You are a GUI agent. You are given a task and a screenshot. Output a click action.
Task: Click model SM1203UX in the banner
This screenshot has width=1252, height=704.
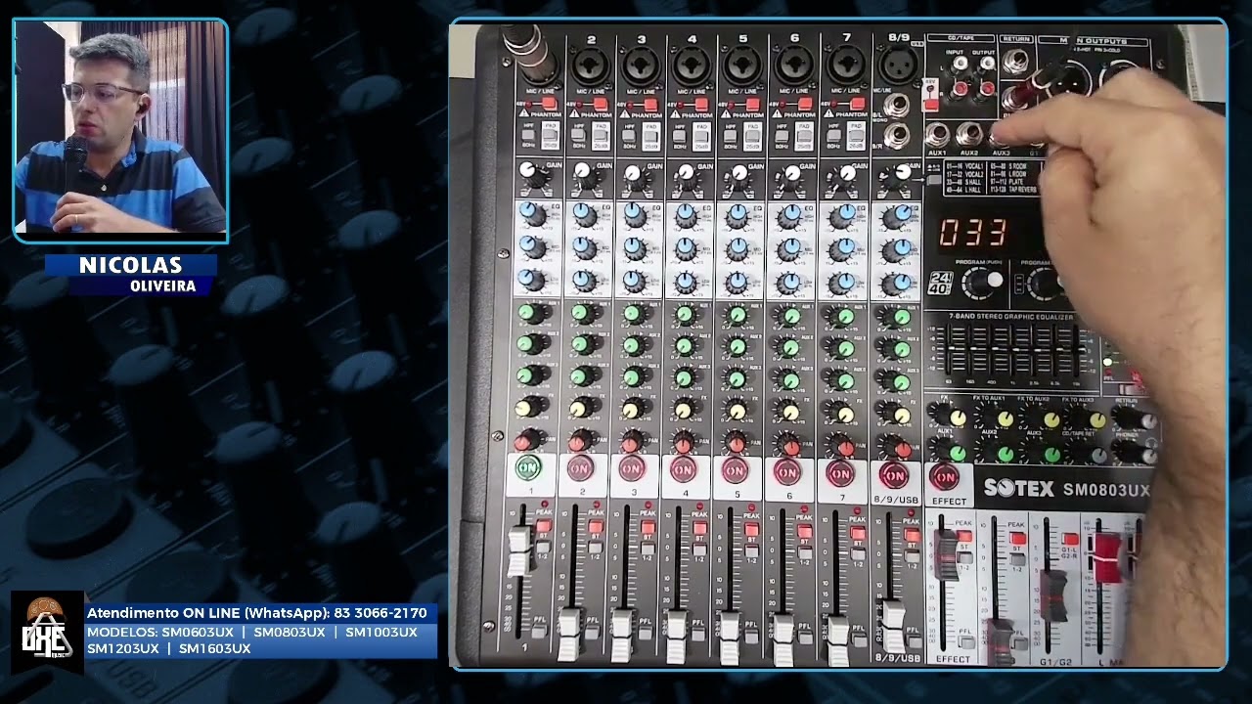point(122,648)
